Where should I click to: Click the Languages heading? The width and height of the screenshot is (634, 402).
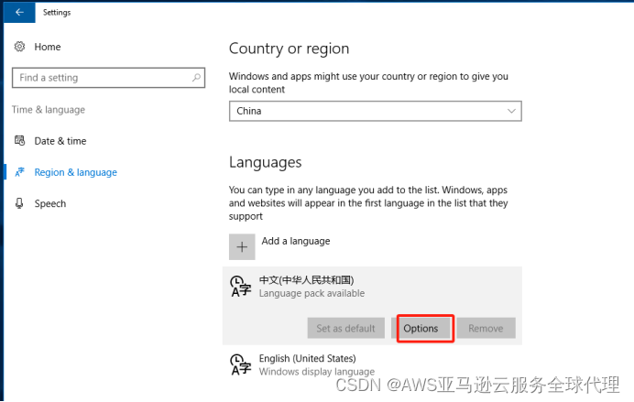pyautogui.click(x=266, y=162)
